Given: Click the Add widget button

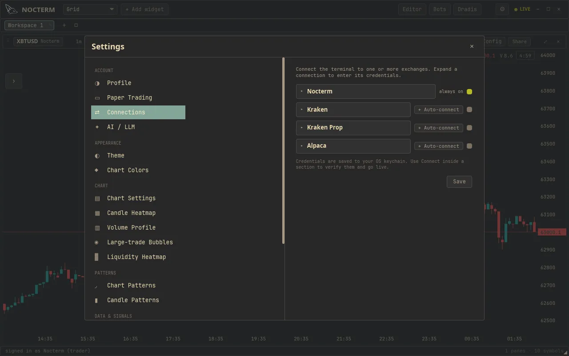Looking at the screenshot, I should (x=144, y=9).
